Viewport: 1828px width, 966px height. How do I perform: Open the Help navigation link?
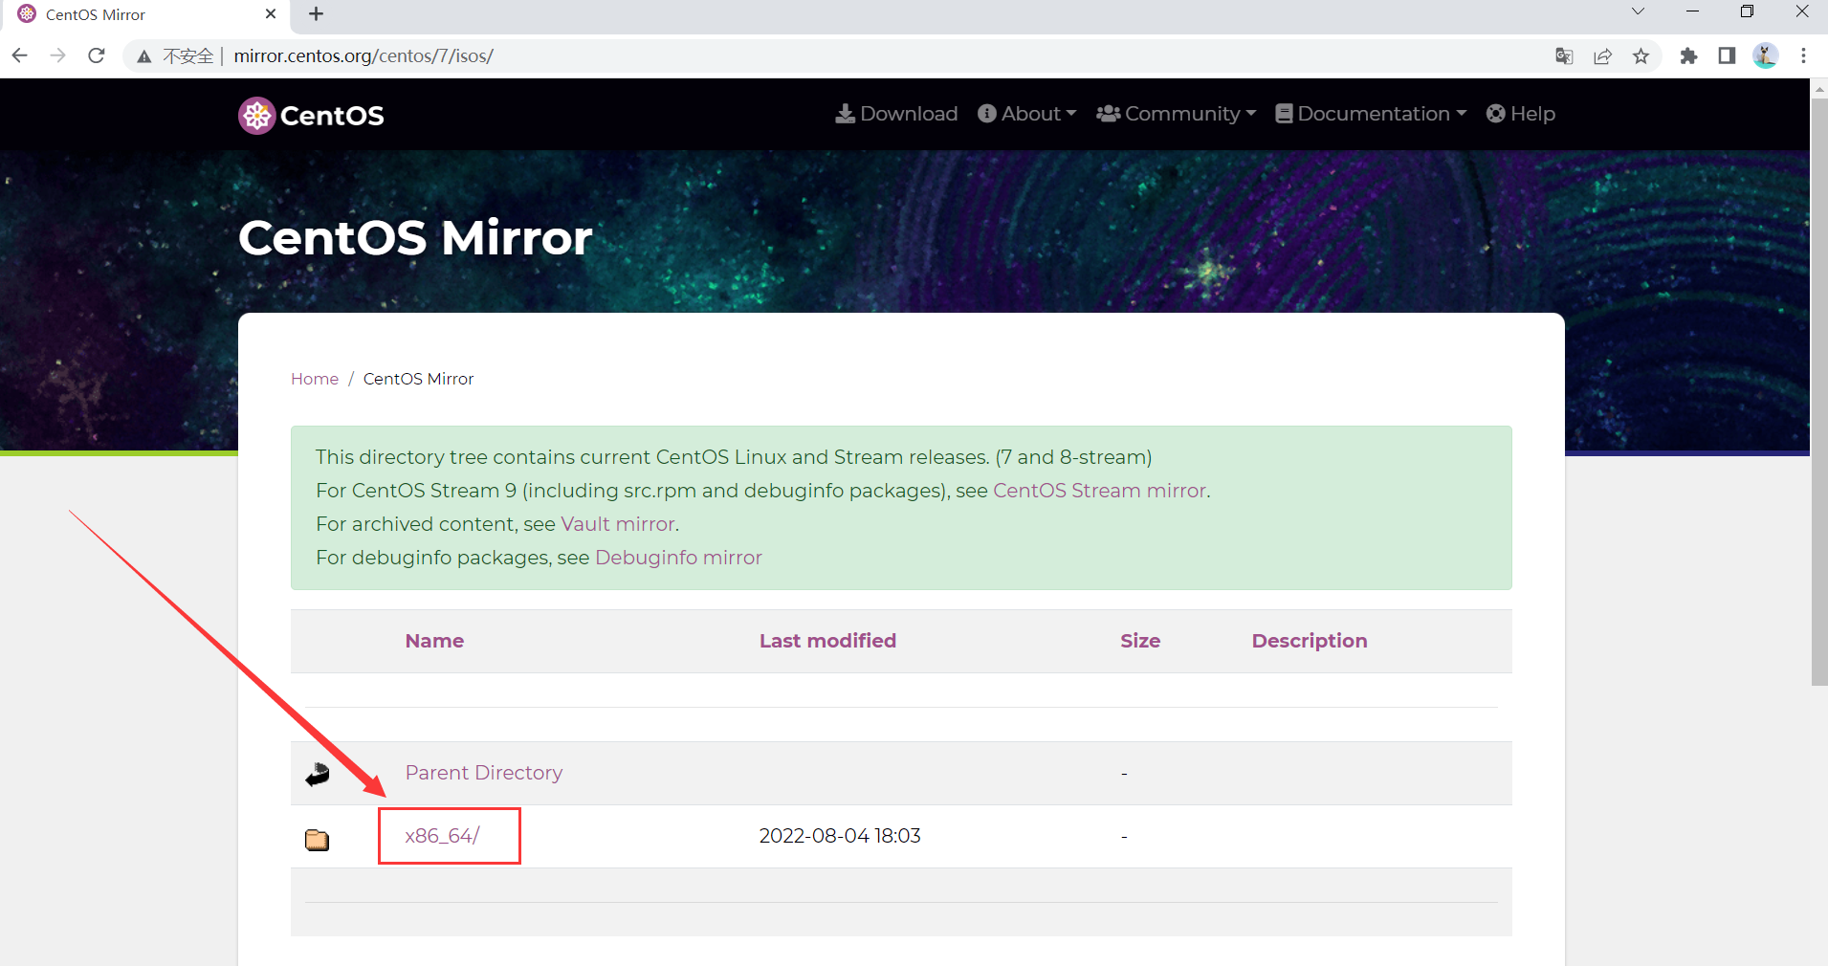[1521, 114]
